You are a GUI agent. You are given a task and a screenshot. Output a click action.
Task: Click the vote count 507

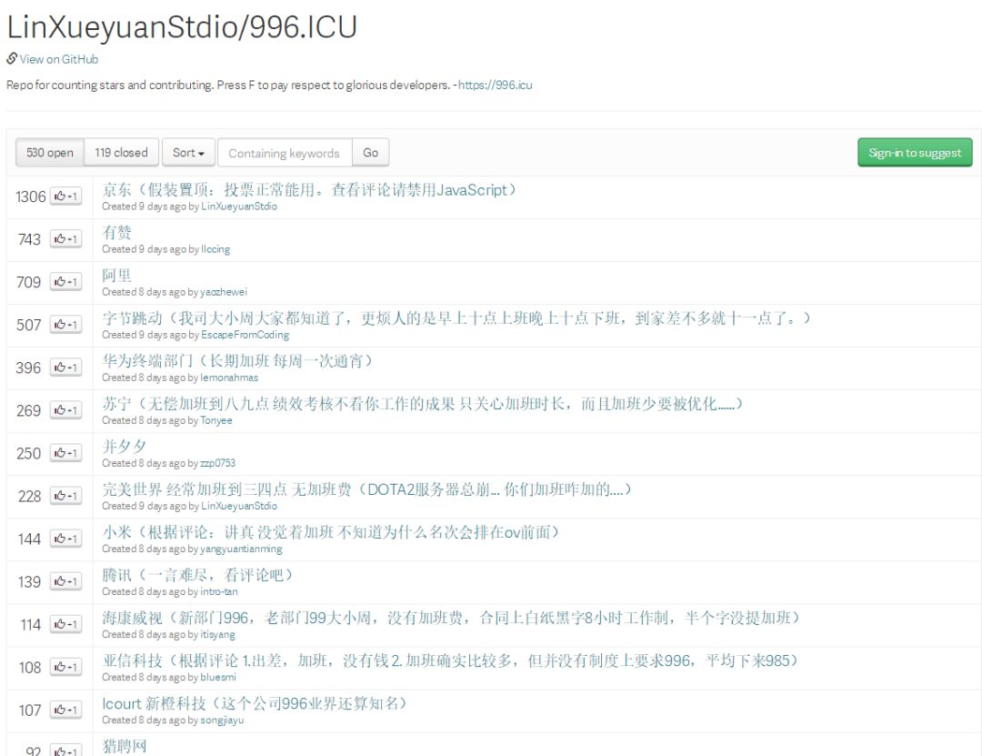(x=29, y=325)
